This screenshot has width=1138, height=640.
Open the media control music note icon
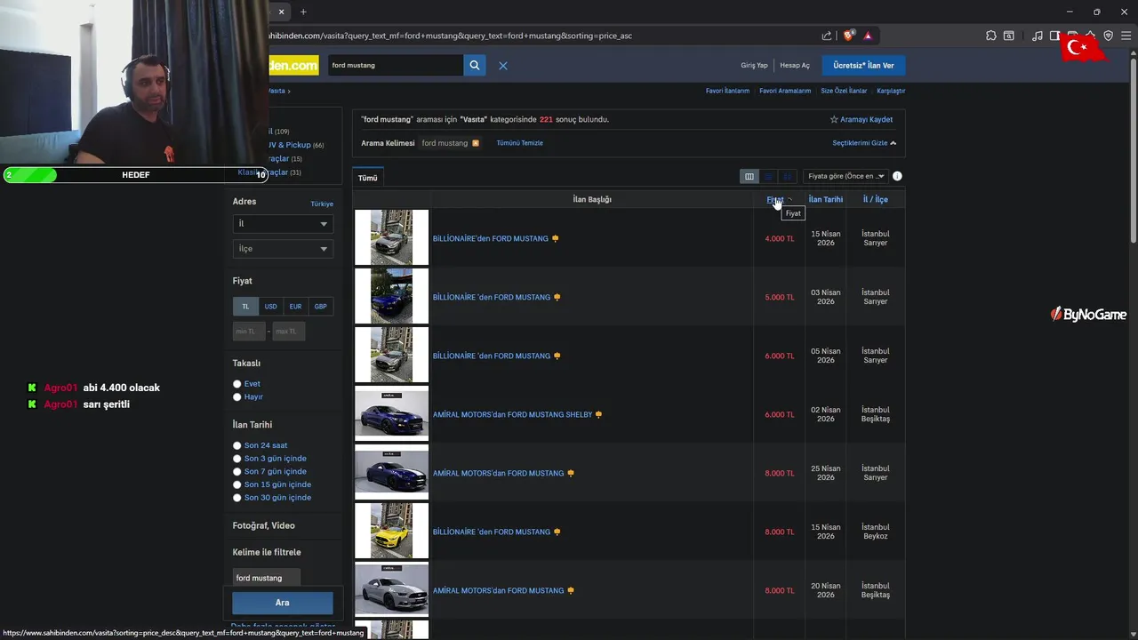tap(1038, 36)
